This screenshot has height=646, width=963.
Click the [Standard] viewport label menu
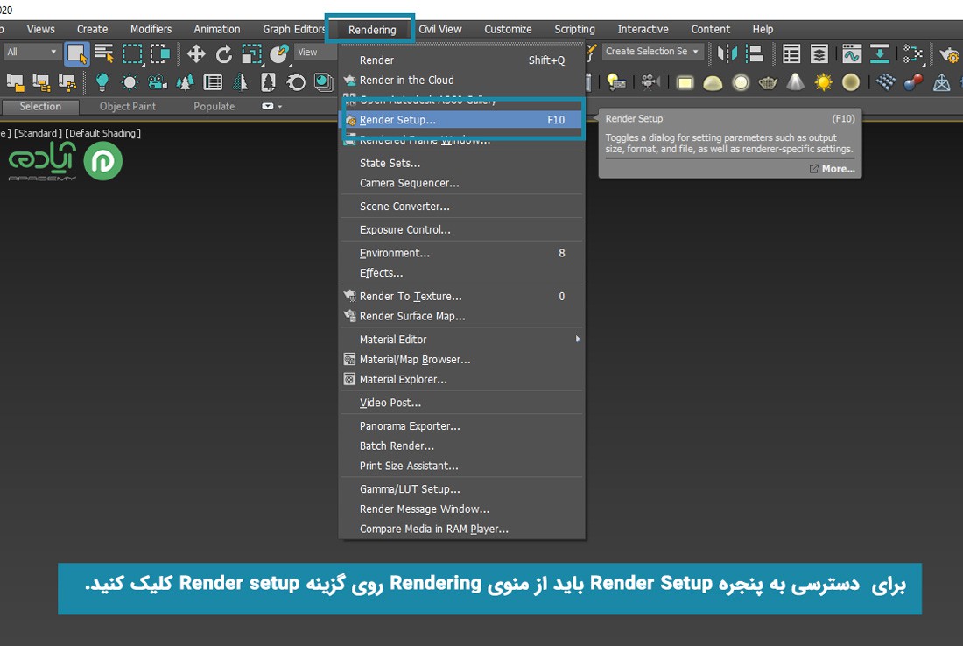(38, 133)
